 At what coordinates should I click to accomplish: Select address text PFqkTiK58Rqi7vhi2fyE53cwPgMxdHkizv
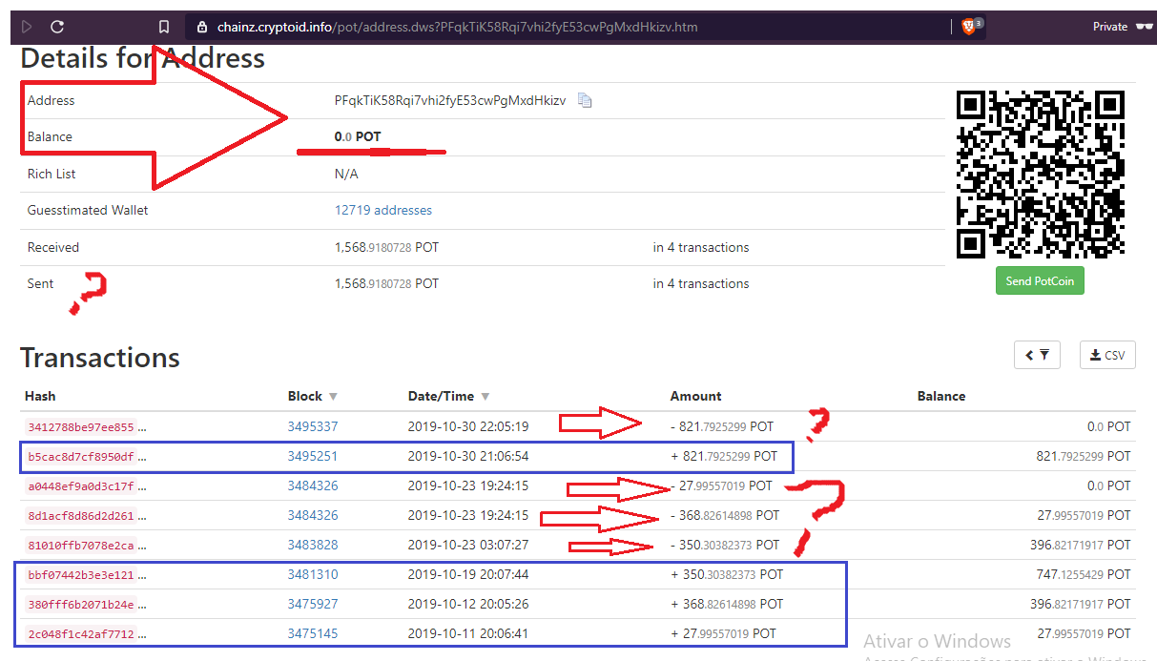(x=449, y=100)
